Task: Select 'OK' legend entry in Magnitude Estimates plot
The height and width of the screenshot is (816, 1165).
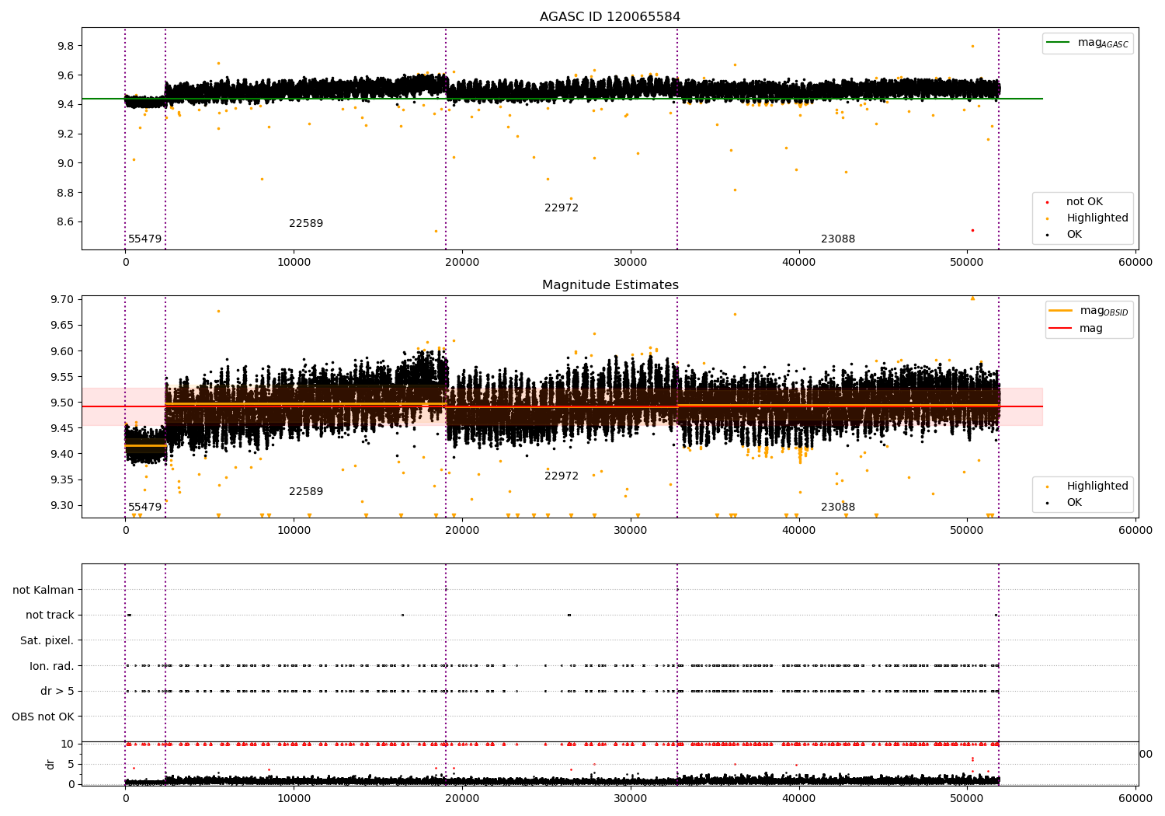Action: coord(1073,503)
